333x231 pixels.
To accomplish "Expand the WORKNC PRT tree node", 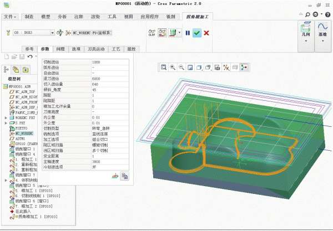I will 6,118.
